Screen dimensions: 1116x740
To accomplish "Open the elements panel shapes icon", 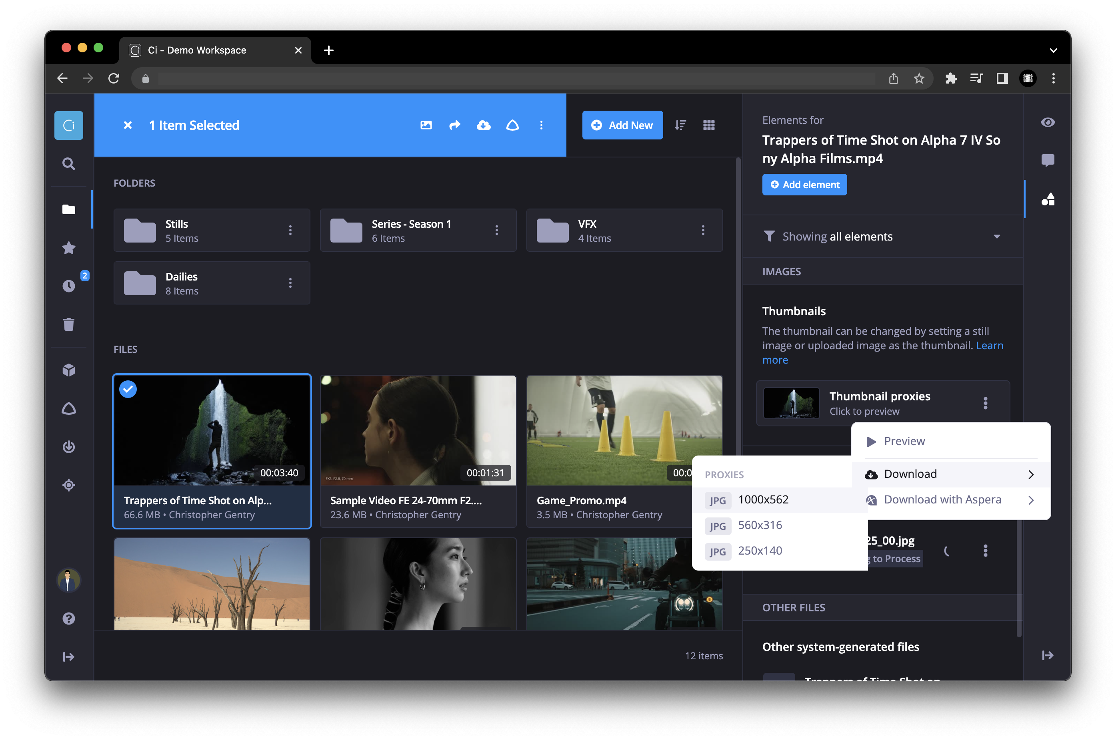I will tap(1048, 199).
